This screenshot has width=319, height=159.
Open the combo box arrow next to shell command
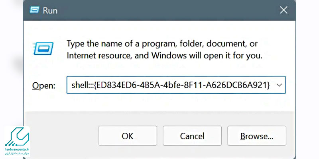click(x=280, y=85)
